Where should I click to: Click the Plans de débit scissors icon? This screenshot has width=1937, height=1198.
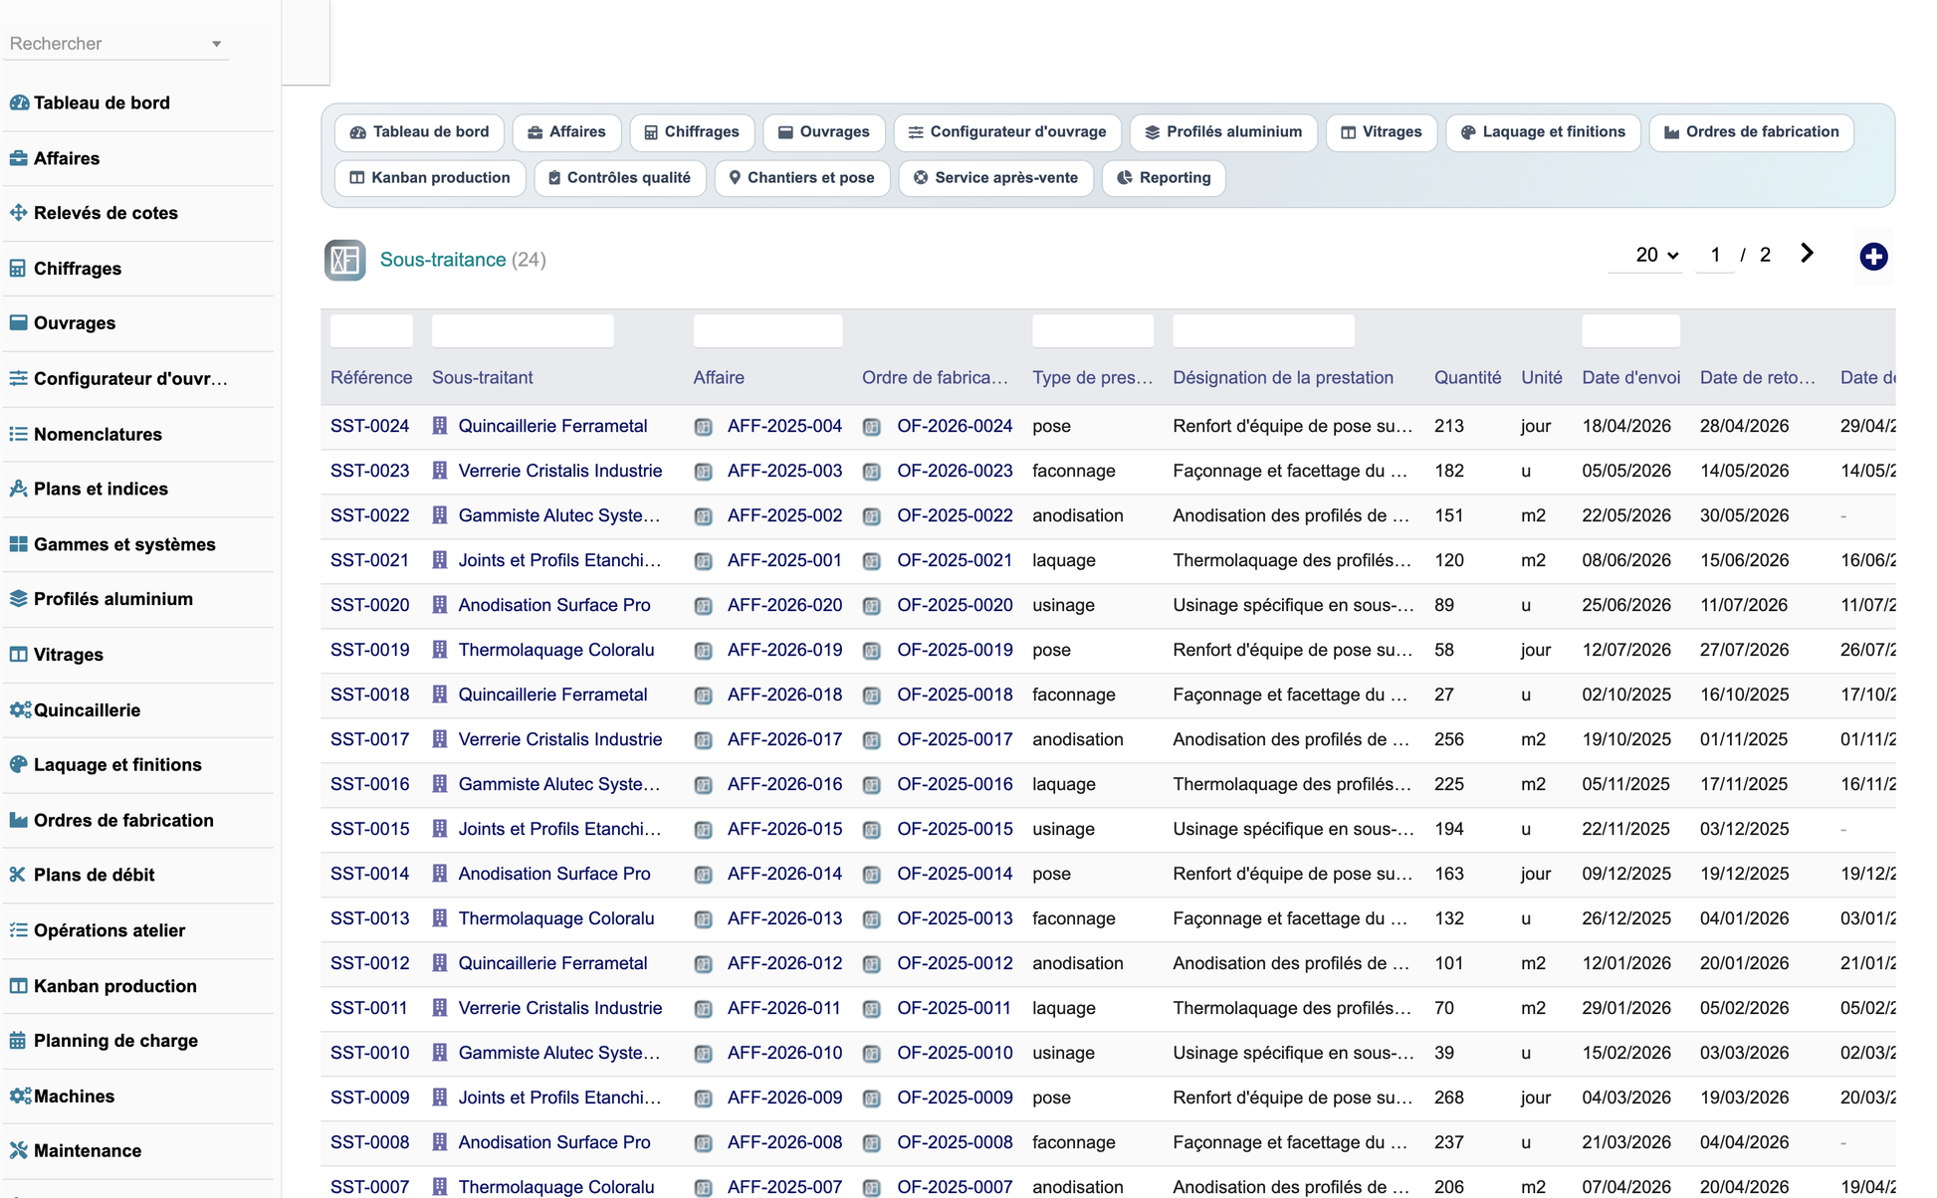(19, 875)
